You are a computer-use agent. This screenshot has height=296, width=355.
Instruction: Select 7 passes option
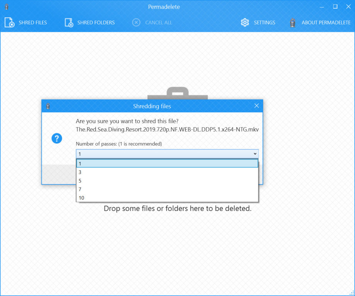167,189
